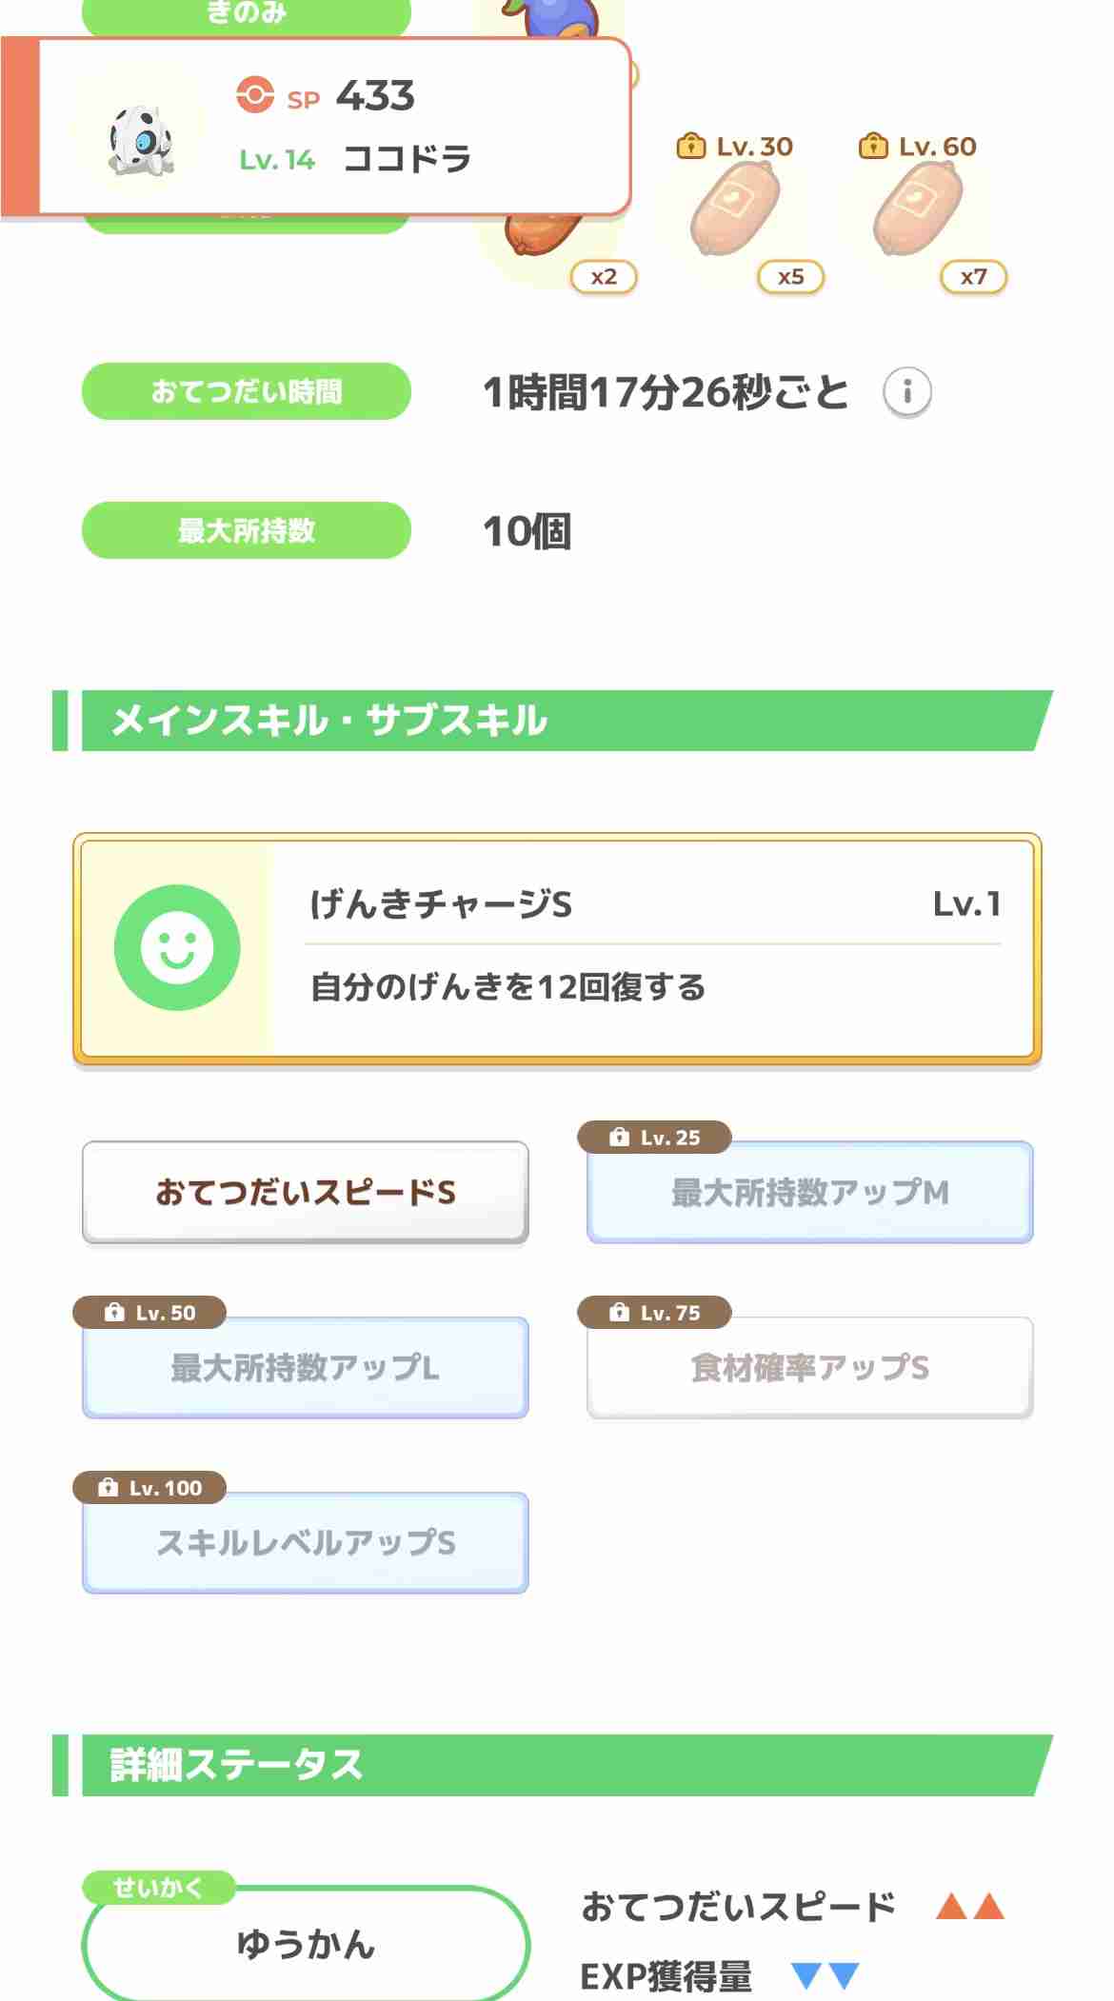Image resolution: width=1114 pixels, height=2001 pixels.
Task: Tap the Lv. 100 lock badge
Action: tap(149, 1487)
